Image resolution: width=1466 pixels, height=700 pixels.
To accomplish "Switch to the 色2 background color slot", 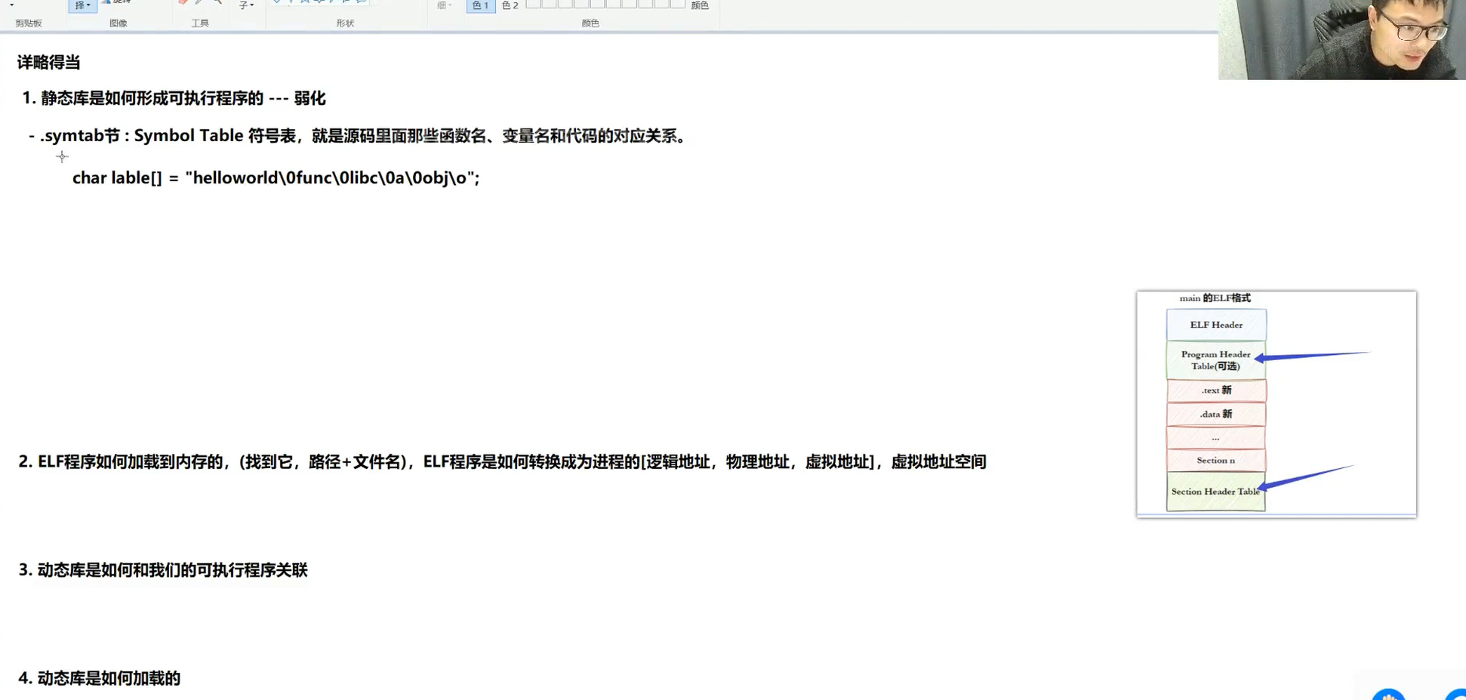I will pyautogui.click(x=509, y=5).
